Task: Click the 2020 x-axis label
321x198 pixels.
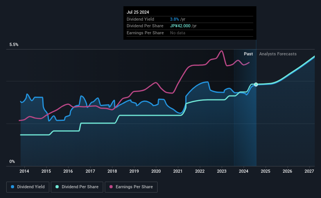Action: (x=156, y=171)
